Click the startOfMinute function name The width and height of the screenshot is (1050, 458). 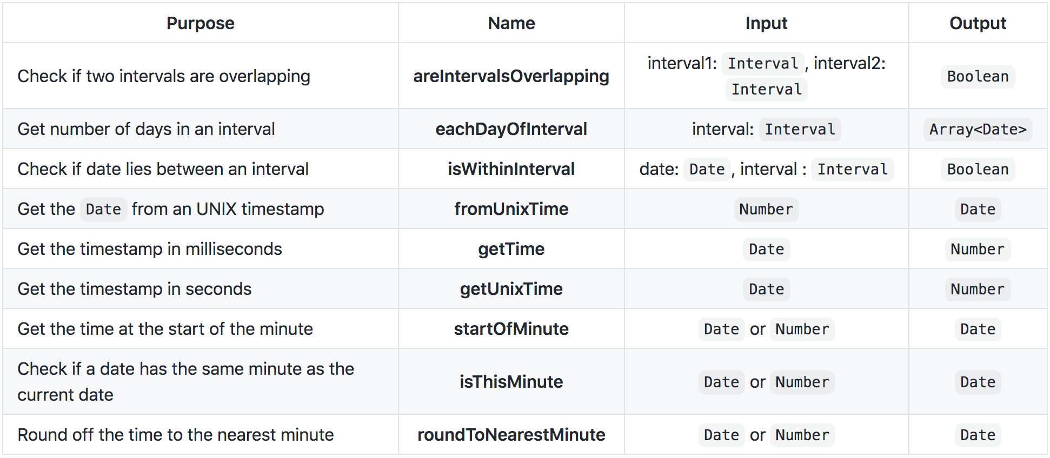pyautogui.click(x=511, y=329)
